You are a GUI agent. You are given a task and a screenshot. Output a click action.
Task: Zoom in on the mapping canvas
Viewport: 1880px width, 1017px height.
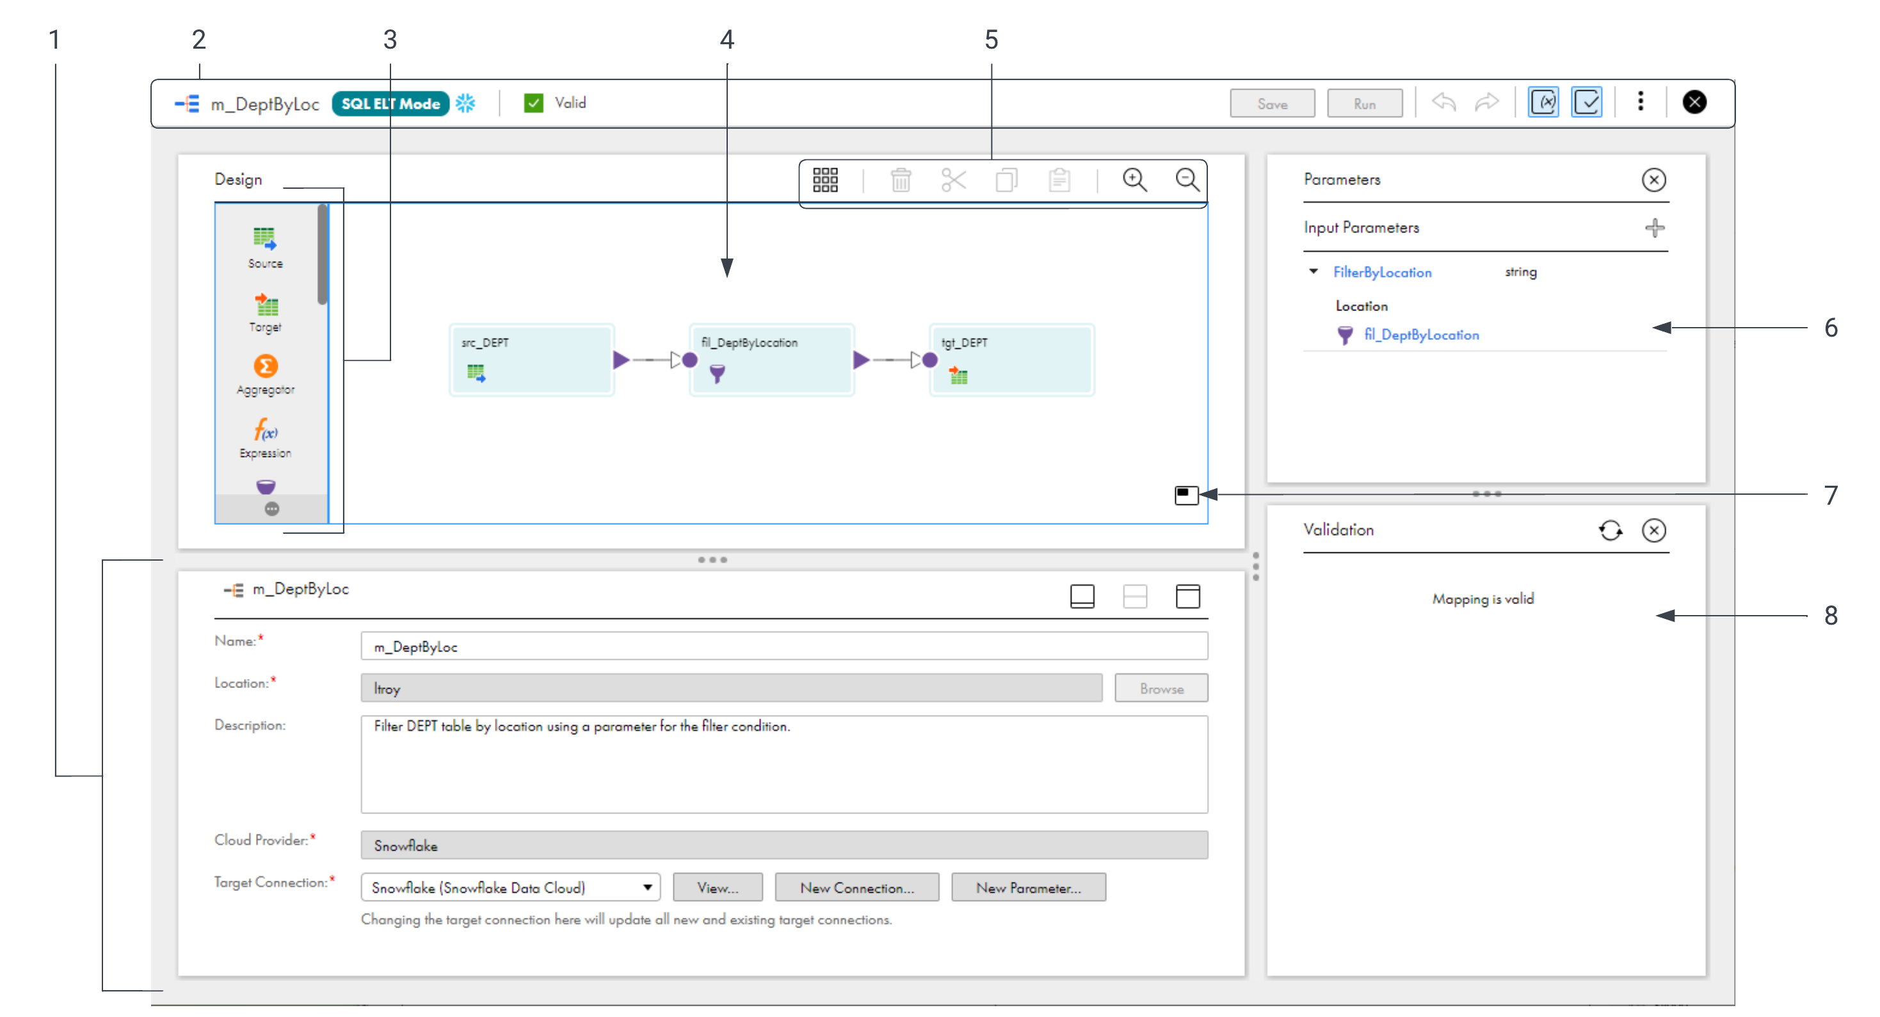pos(1135,179)
